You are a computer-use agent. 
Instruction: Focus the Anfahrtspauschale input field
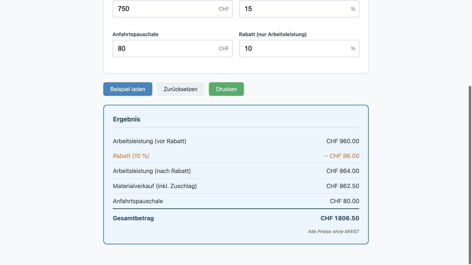173,49
